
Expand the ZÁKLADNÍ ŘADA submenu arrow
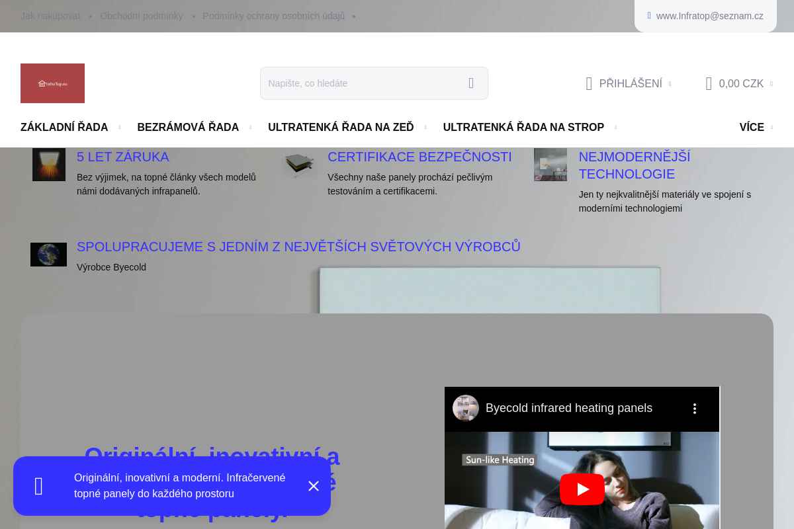(x=119, y=127)
